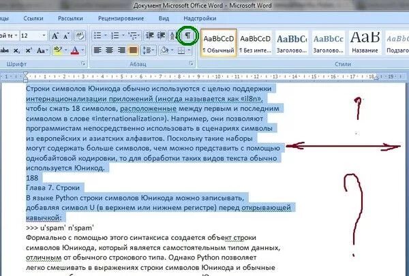
Task: Toggle subscript formatting
Action: coord(16,50)
